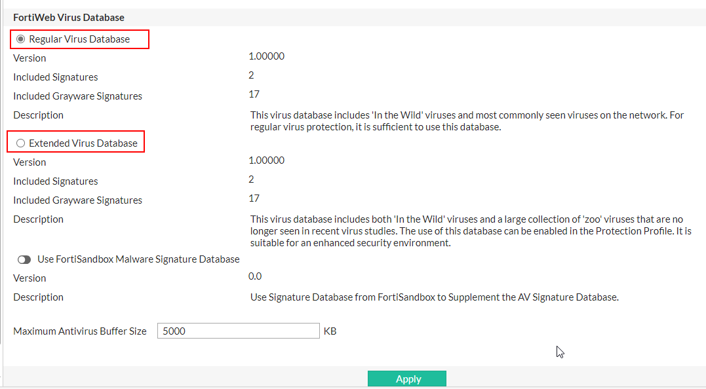
Task: Enable the FortiSandbox Malware Signature Database toggle
Action: (x=24, y=259)
